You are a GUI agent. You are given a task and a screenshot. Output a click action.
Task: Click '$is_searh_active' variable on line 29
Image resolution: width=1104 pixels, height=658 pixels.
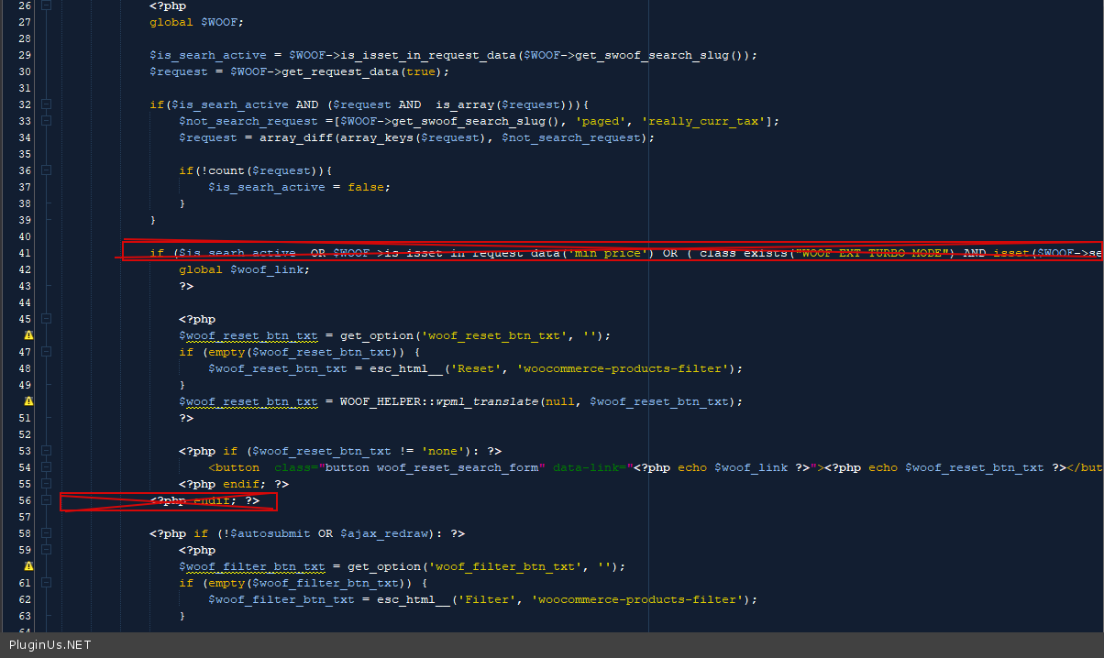click(208, 55)
